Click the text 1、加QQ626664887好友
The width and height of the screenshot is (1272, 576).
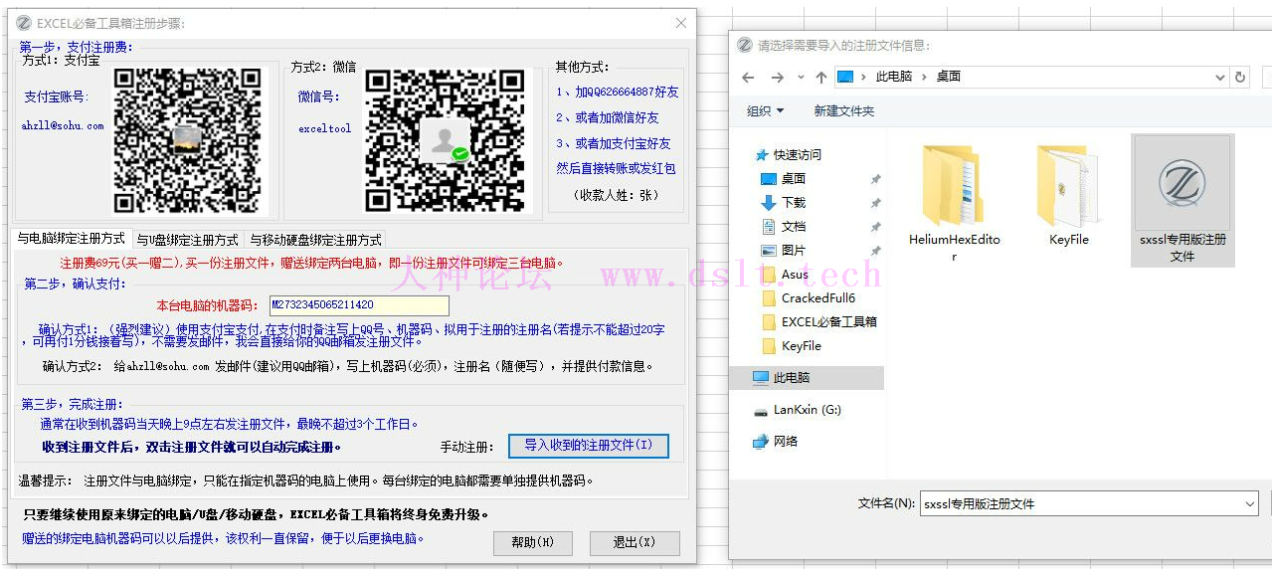[618, 93]
